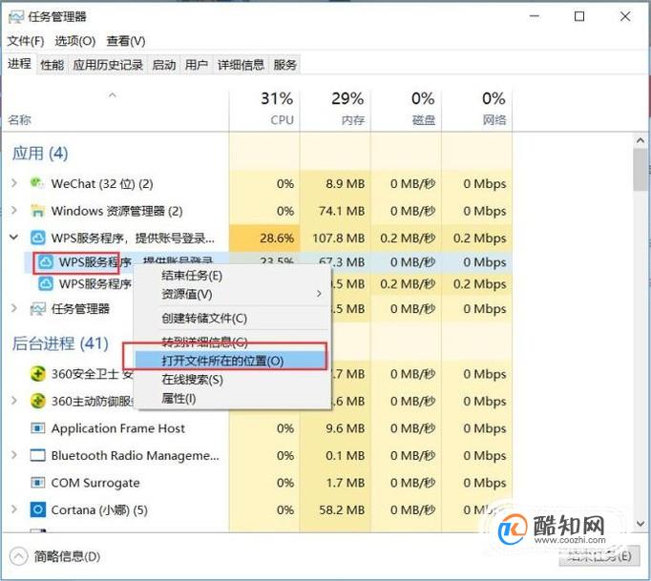Click the 应用 (4) group heading
This screenshot has height=581, width=651.
[40, 154]
